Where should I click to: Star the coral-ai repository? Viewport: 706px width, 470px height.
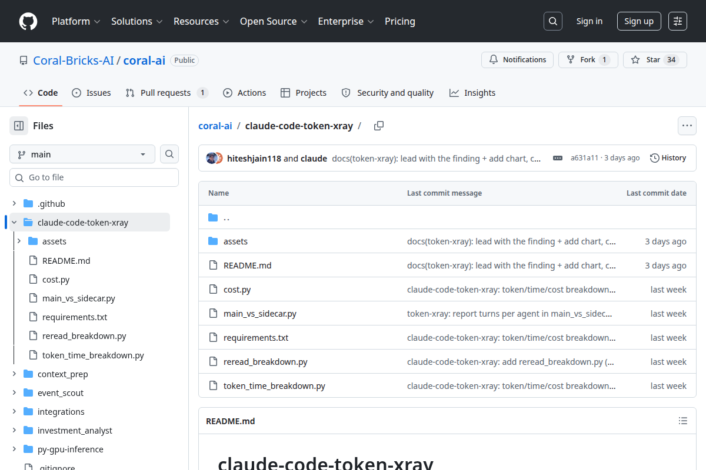[x=655, y=60]
